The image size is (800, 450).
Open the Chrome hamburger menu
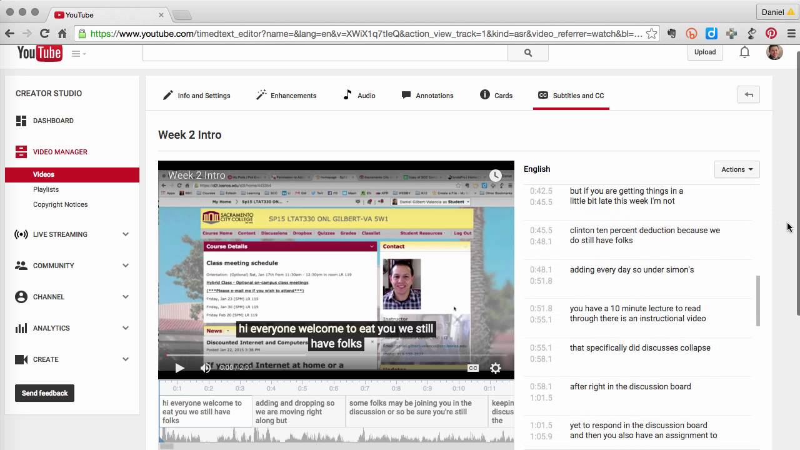coord(791,34)
